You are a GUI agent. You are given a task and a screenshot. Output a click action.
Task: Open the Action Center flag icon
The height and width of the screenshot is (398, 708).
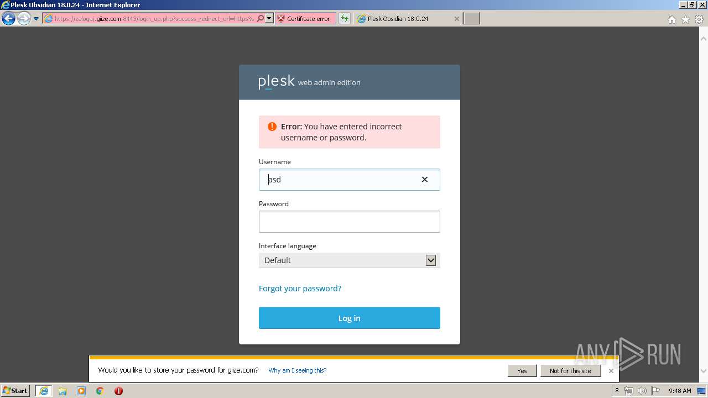click(x=655, y=391)
